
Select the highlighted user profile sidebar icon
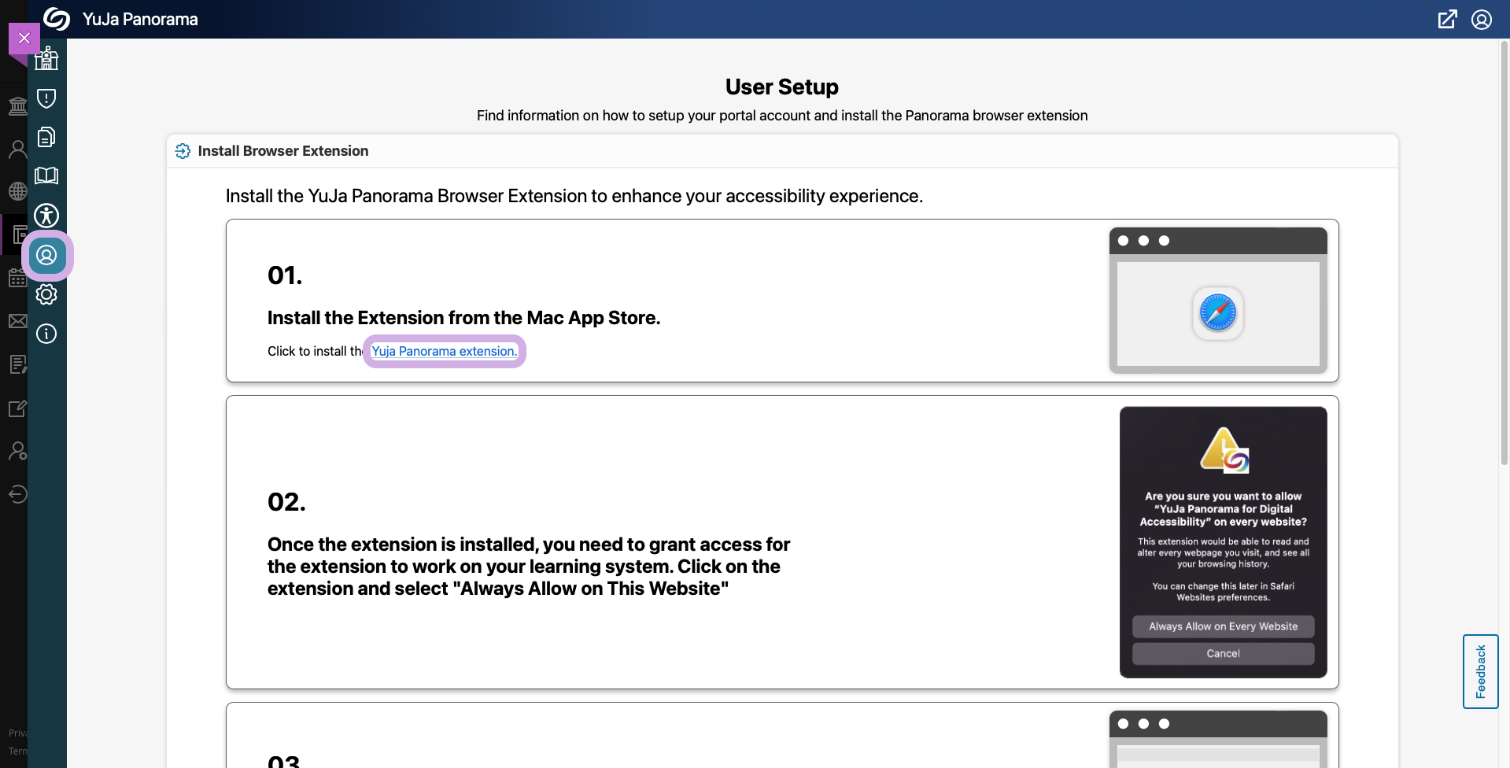point(47,255)
